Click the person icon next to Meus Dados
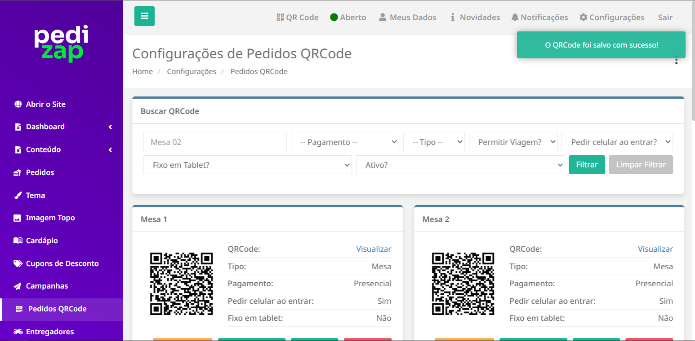The width and height of the screenshot is (695, 341). click(383, 17)
